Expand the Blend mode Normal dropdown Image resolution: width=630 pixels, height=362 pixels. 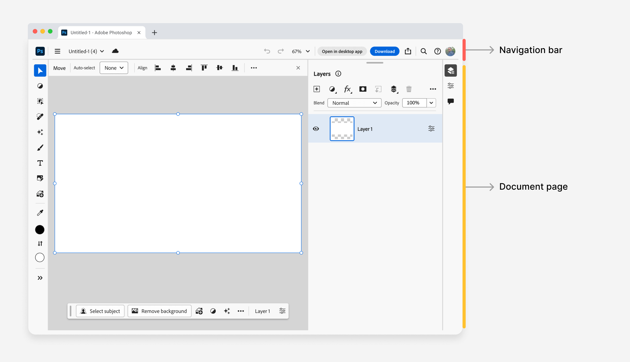(x=354, y=103)
